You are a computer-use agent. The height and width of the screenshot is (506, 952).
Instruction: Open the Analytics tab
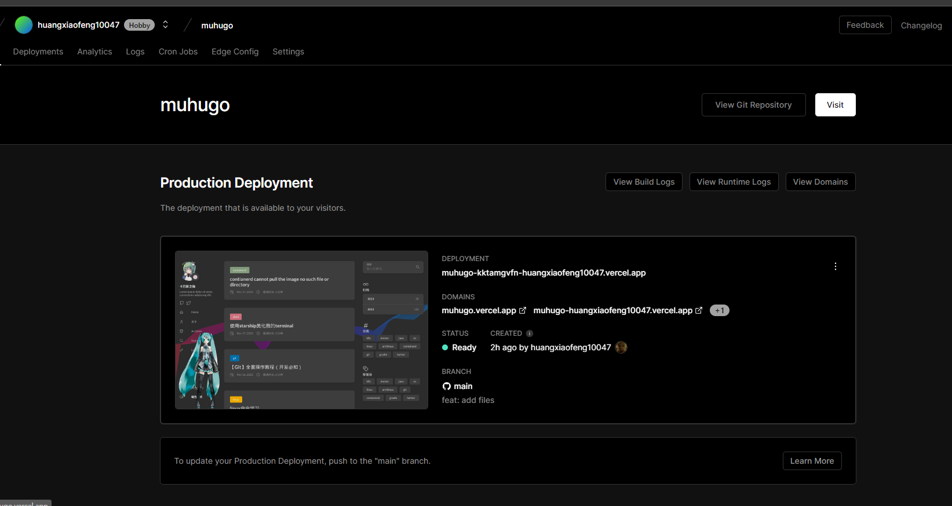[94, 52]
